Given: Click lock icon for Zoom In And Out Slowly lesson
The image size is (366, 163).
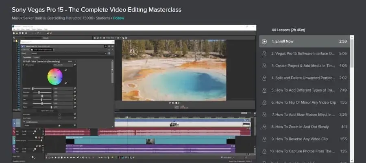Looking at the screenshot, I should point(264,127).
